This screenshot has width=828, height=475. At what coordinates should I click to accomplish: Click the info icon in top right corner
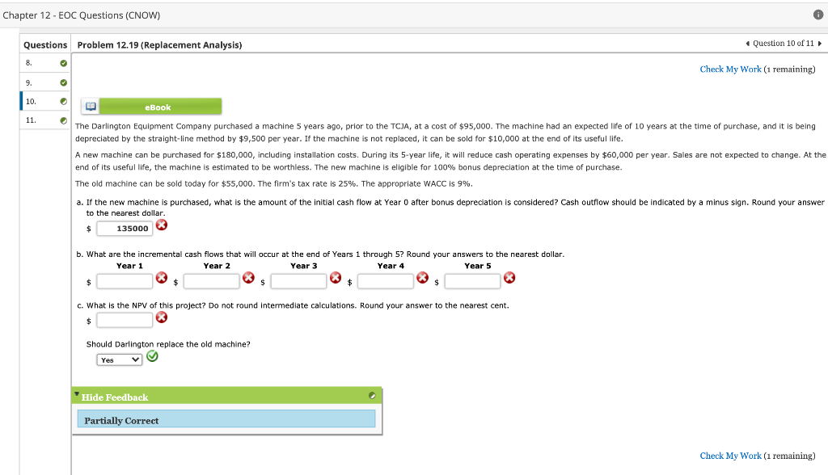pyautogui.click(x=817, y=15)
